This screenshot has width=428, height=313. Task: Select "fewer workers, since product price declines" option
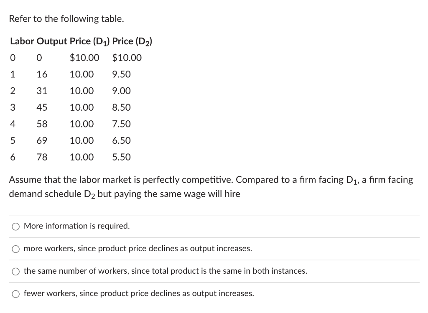pos(16,293)
